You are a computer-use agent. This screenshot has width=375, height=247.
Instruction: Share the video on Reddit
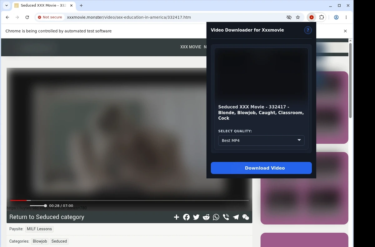click(x=206, y=217)
